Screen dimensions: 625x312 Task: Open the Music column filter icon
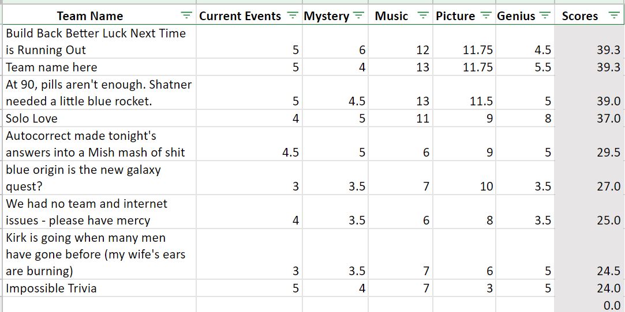pos(423,16)
